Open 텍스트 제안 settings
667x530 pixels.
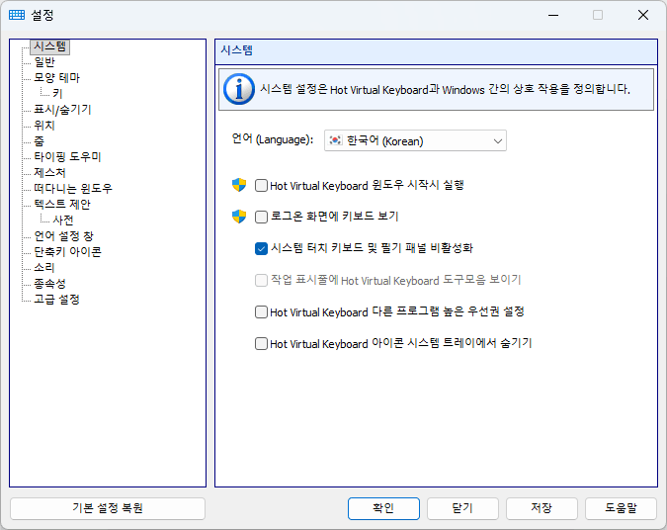point(62,204)
